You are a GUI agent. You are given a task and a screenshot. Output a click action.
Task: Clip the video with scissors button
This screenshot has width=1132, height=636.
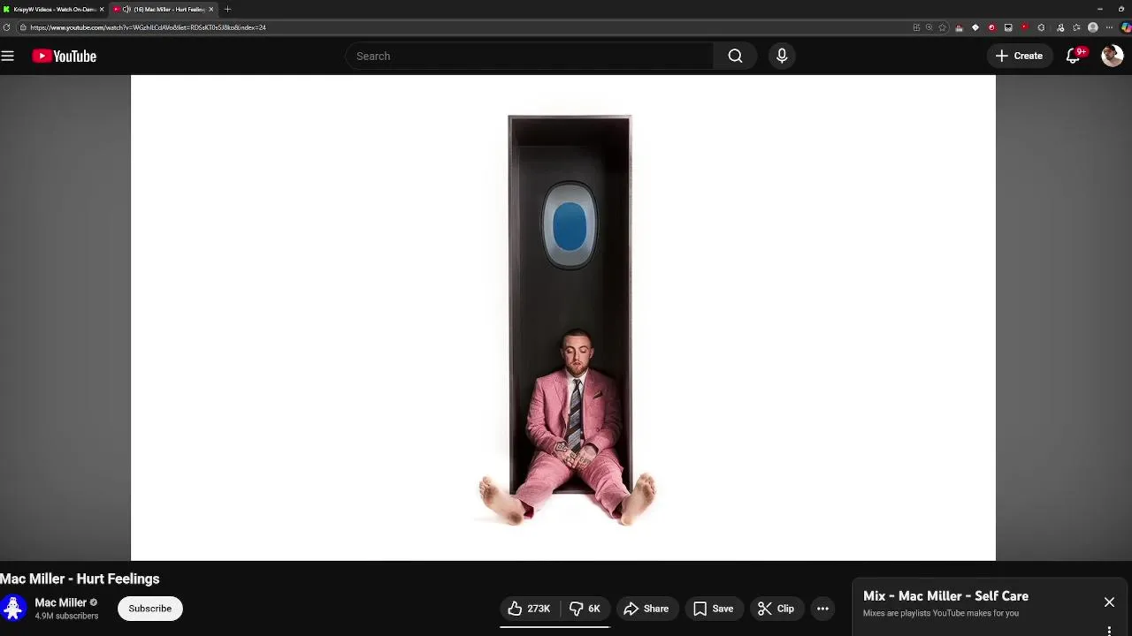[776, 609]
